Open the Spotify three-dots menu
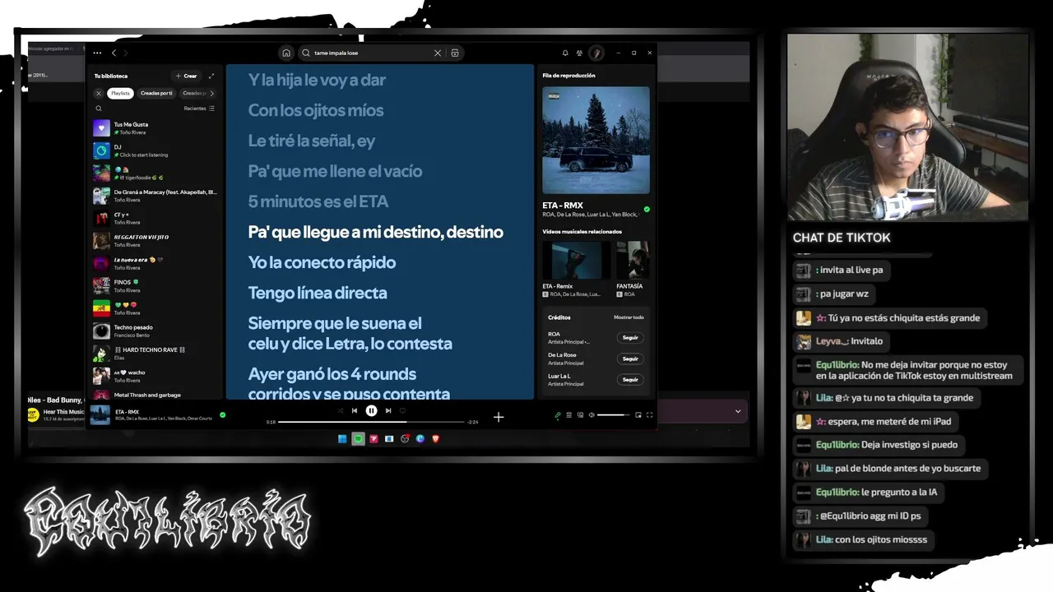Image resolution: width=1053 pixels, height=592 pixels. tap(97, 53)
